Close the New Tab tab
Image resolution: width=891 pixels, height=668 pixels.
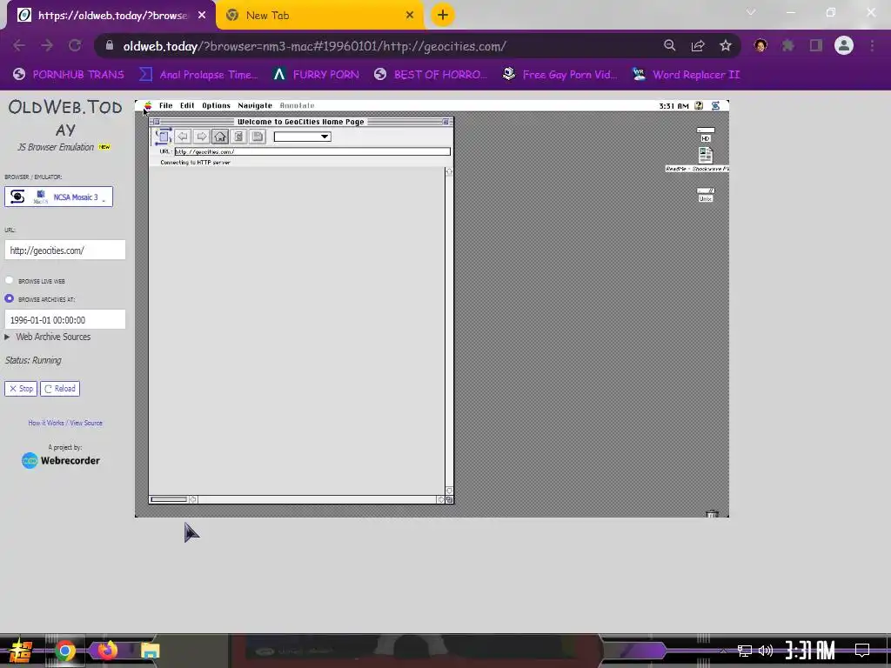point(410,16)
